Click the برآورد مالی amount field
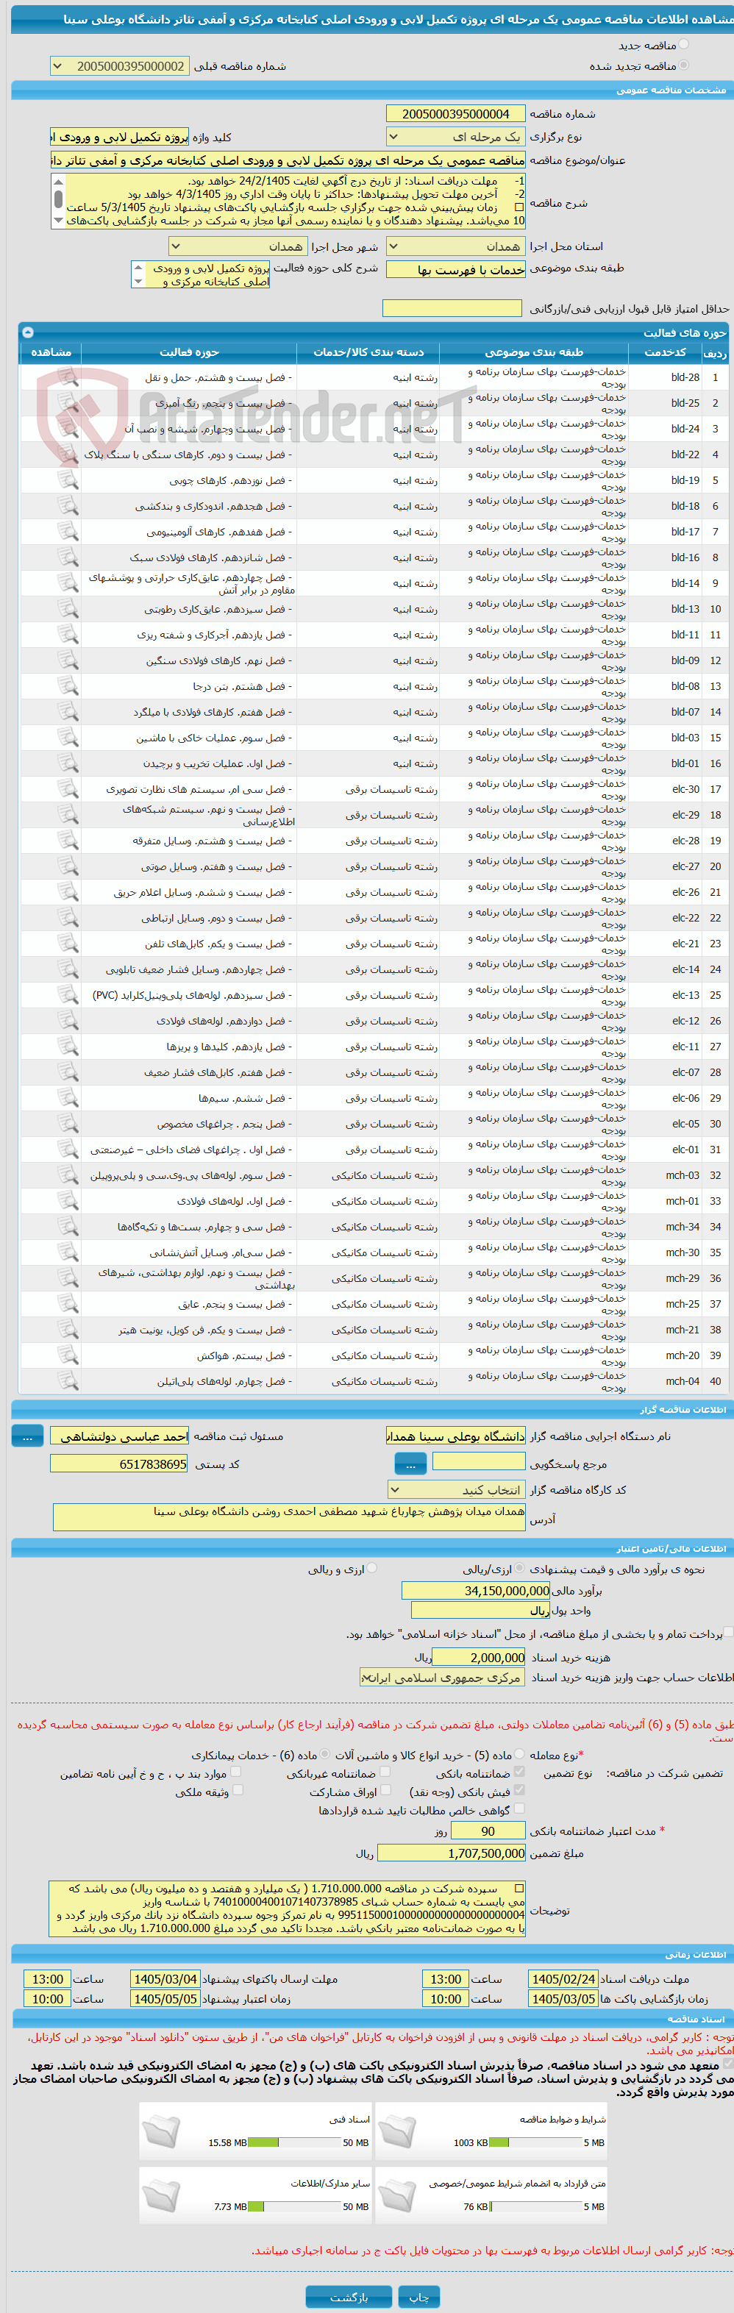 click(476, 1590)
